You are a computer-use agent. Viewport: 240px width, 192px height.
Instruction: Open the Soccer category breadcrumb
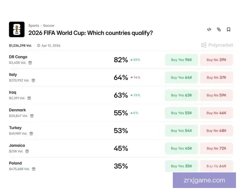tap(49, 26)
